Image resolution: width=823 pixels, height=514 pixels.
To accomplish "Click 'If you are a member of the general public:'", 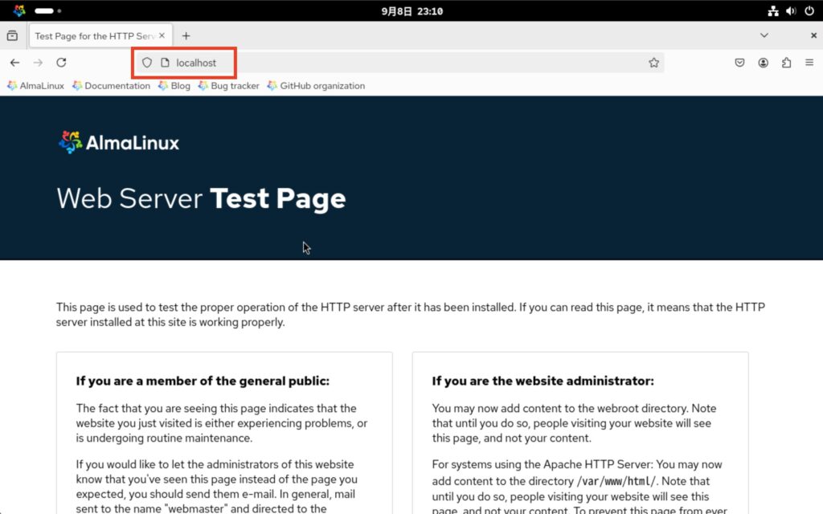I will click(x=203, y=381).
